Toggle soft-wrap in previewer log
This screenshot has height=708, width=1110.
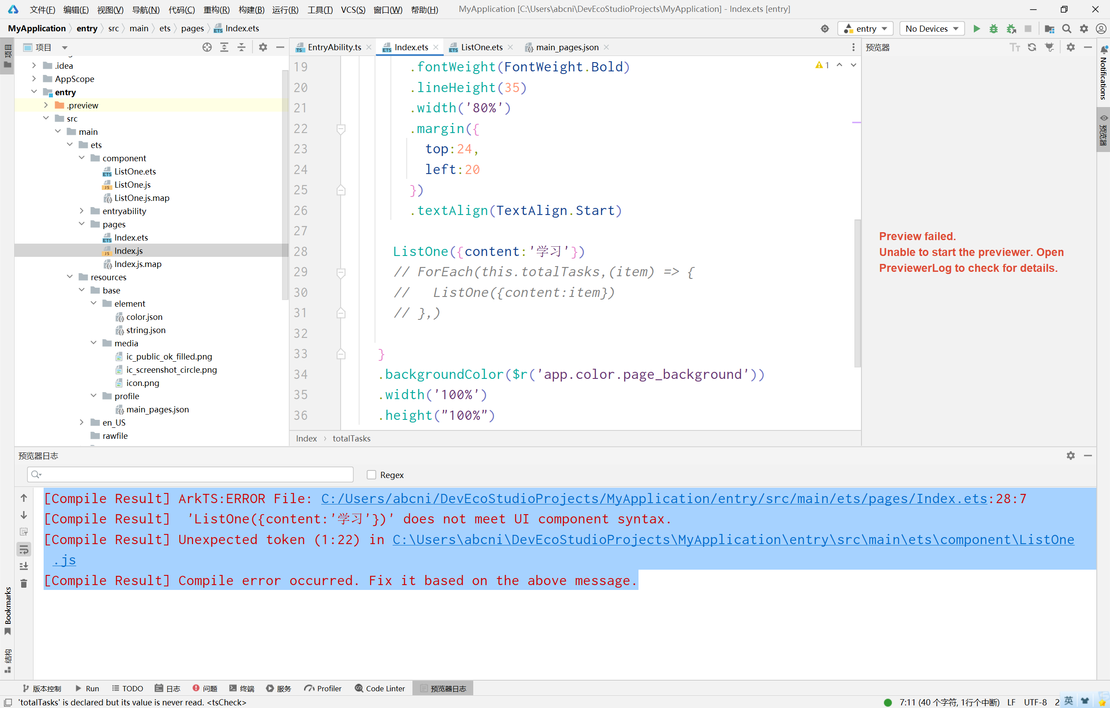(x=24, y=549)
